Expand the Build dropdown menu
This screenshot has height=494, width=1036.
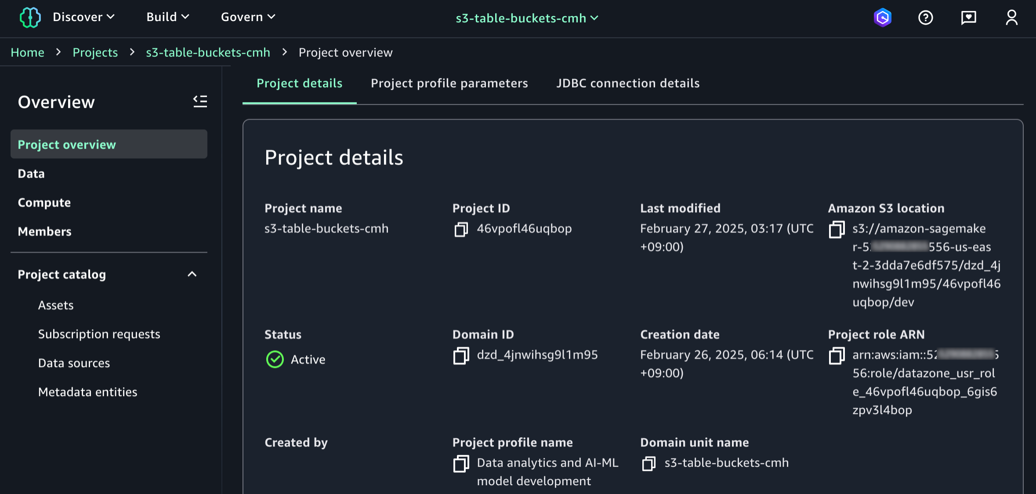click(167, 17)
